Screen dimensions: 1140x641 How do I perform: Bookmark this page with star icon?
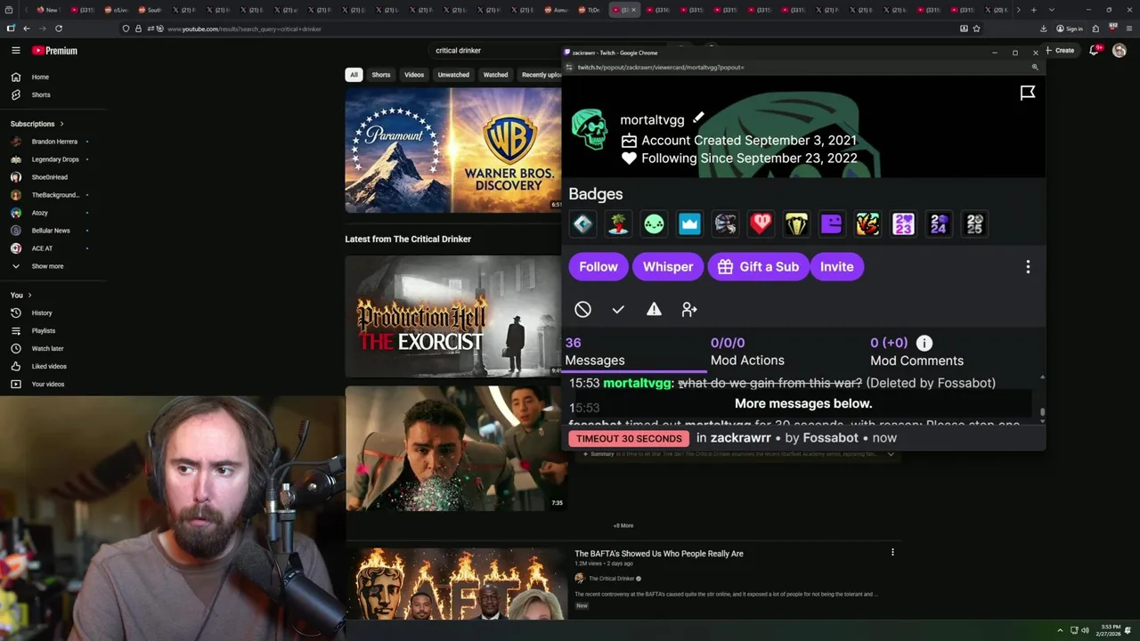point(977,28)
